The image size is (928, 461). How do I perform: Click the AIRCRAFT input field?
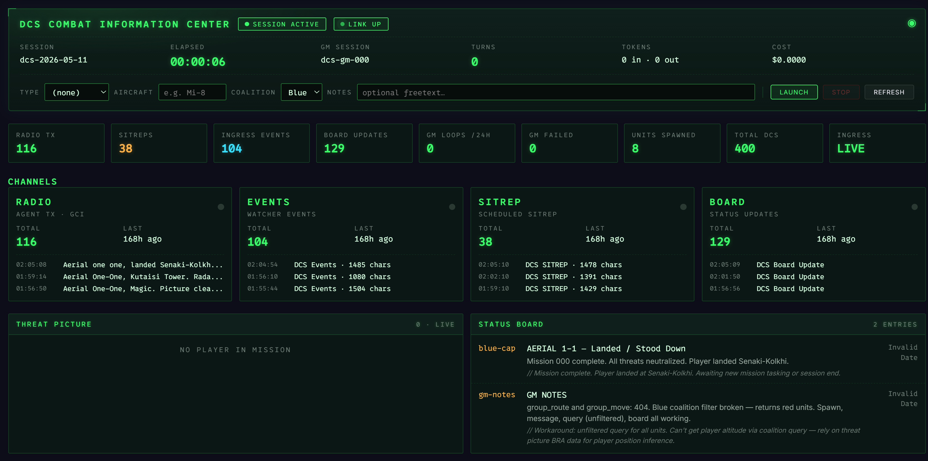[192, 92]
